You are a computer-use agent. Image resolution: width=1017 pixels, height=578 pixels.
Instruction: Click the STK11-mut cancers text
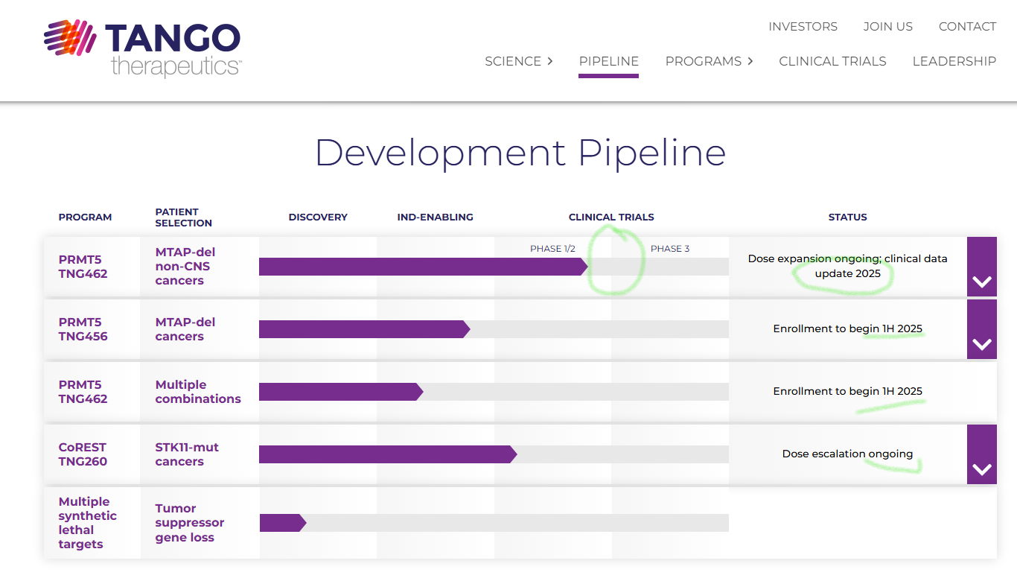tap(187, 454)
